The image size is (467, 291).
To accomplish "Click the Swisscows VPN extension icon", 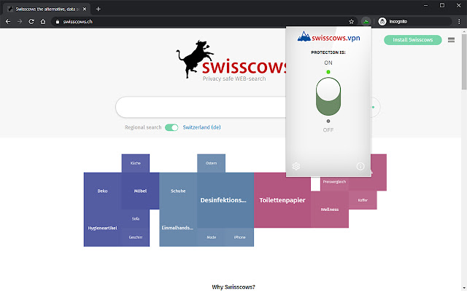I will click(x=366, y=21).
